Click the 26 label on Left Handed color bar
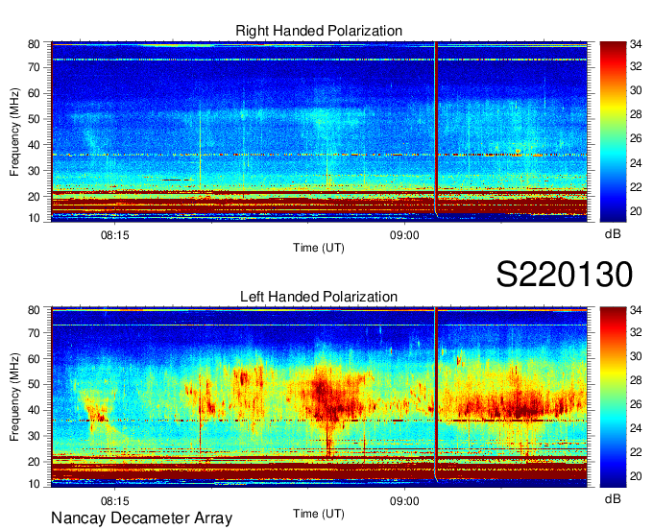 coord(636,404)
